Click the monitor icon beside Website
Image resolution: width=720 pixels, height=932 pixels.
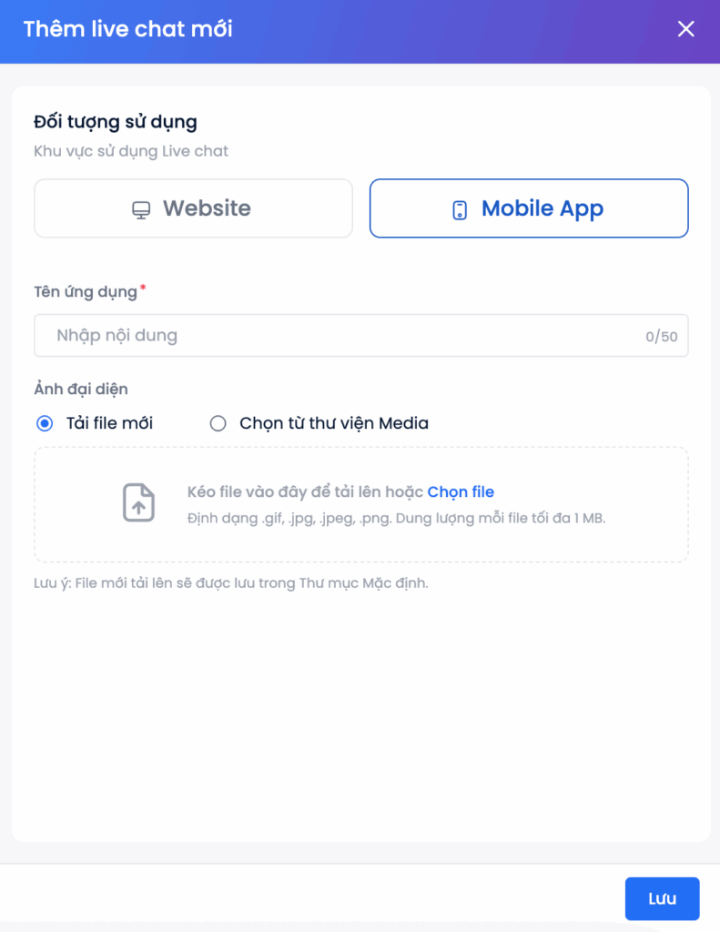[141, 210]
